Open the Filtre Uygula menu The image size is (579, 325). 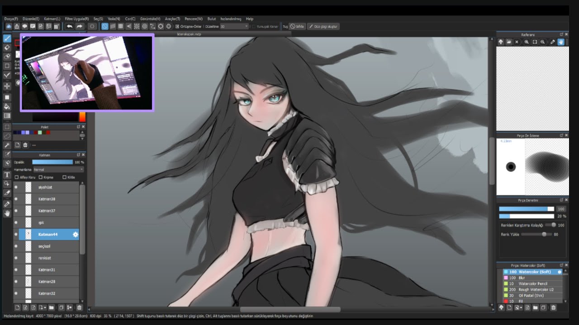point(77,19)
